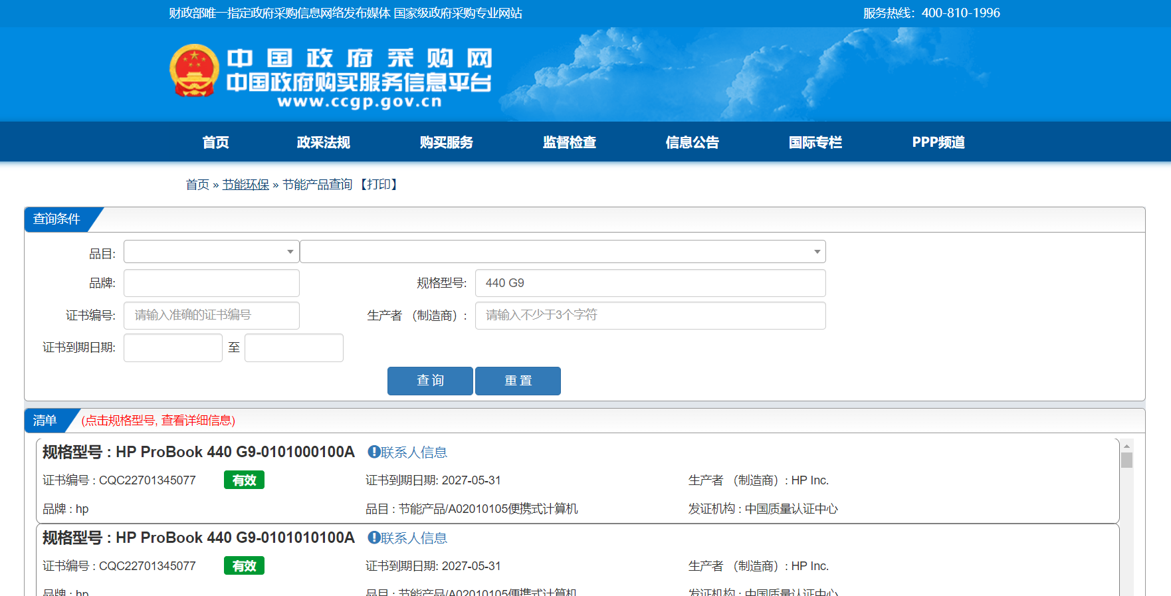Screen dimensions: 1171x596
Task: Click the results list scrollbar thumb
Action: [x=1126, y=460]
